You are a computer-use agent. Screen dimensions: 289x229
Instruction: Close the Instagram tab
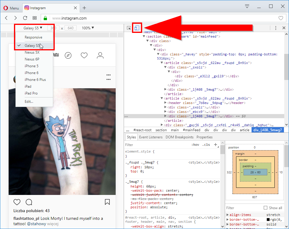coord(75,8)
